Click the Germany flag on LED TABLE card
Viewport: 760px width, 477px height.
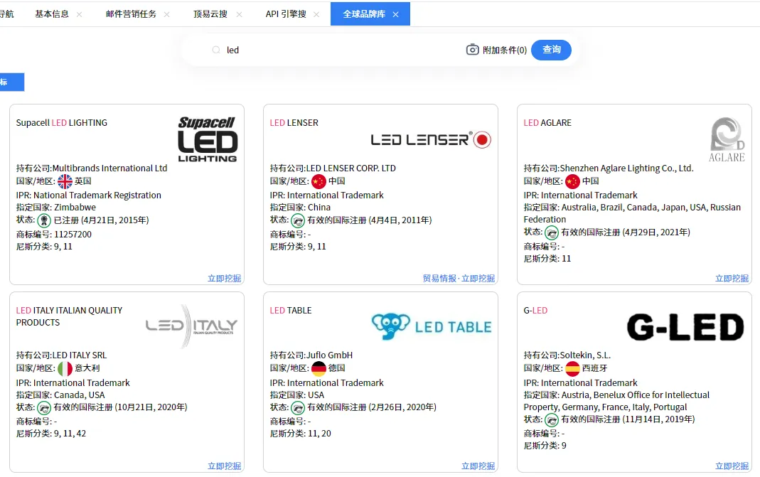(319, 368)
